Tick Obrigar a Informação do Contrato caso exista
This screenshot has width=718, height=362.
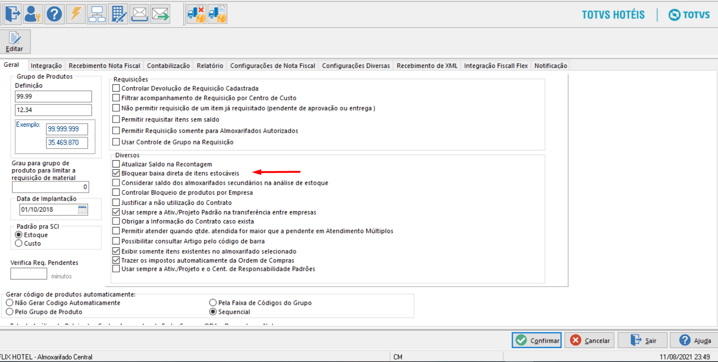(116, 221)
